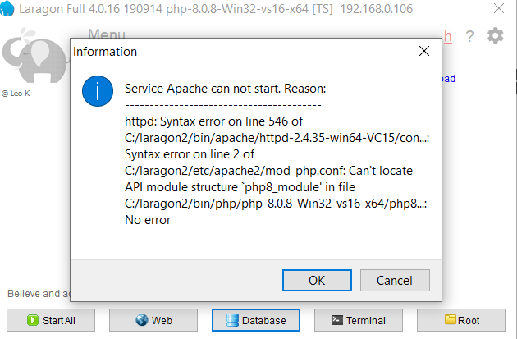
Task: Click the red link beside help icon
Action: point(448,35)
